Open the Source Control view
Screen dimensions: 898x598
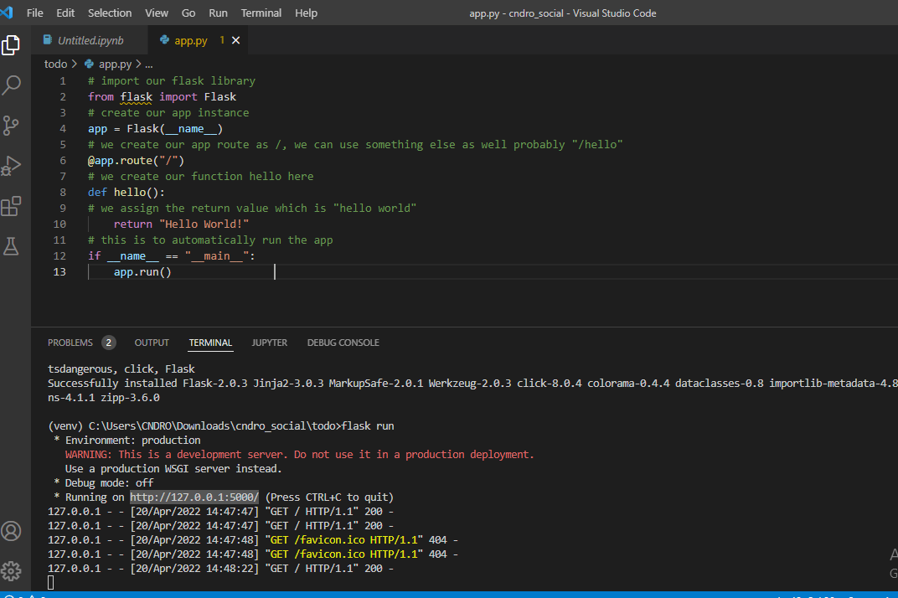11,125
